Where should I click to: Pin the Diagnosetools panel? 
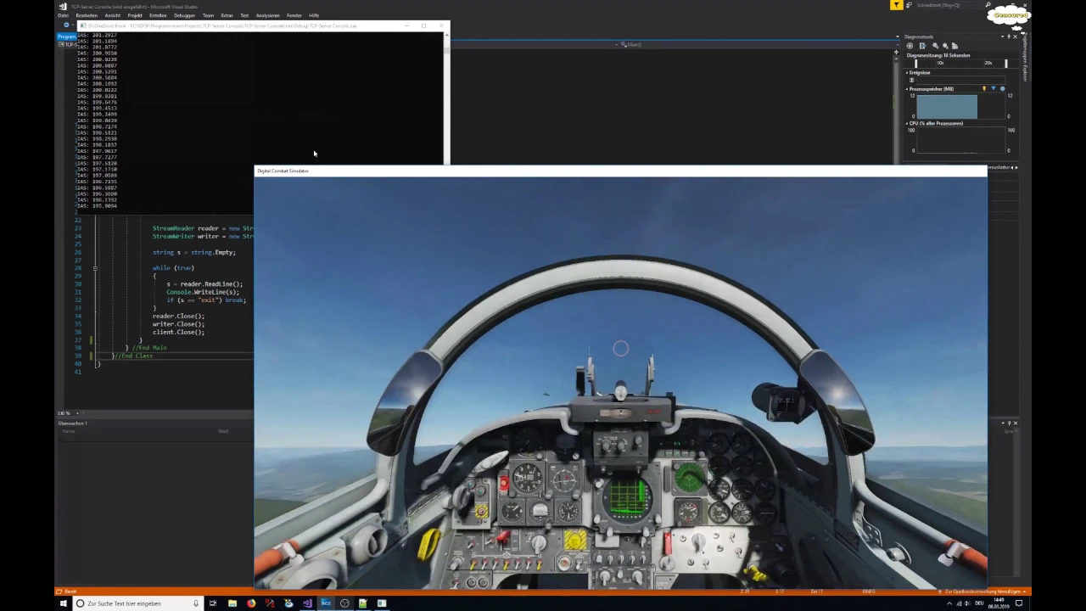1009,36
